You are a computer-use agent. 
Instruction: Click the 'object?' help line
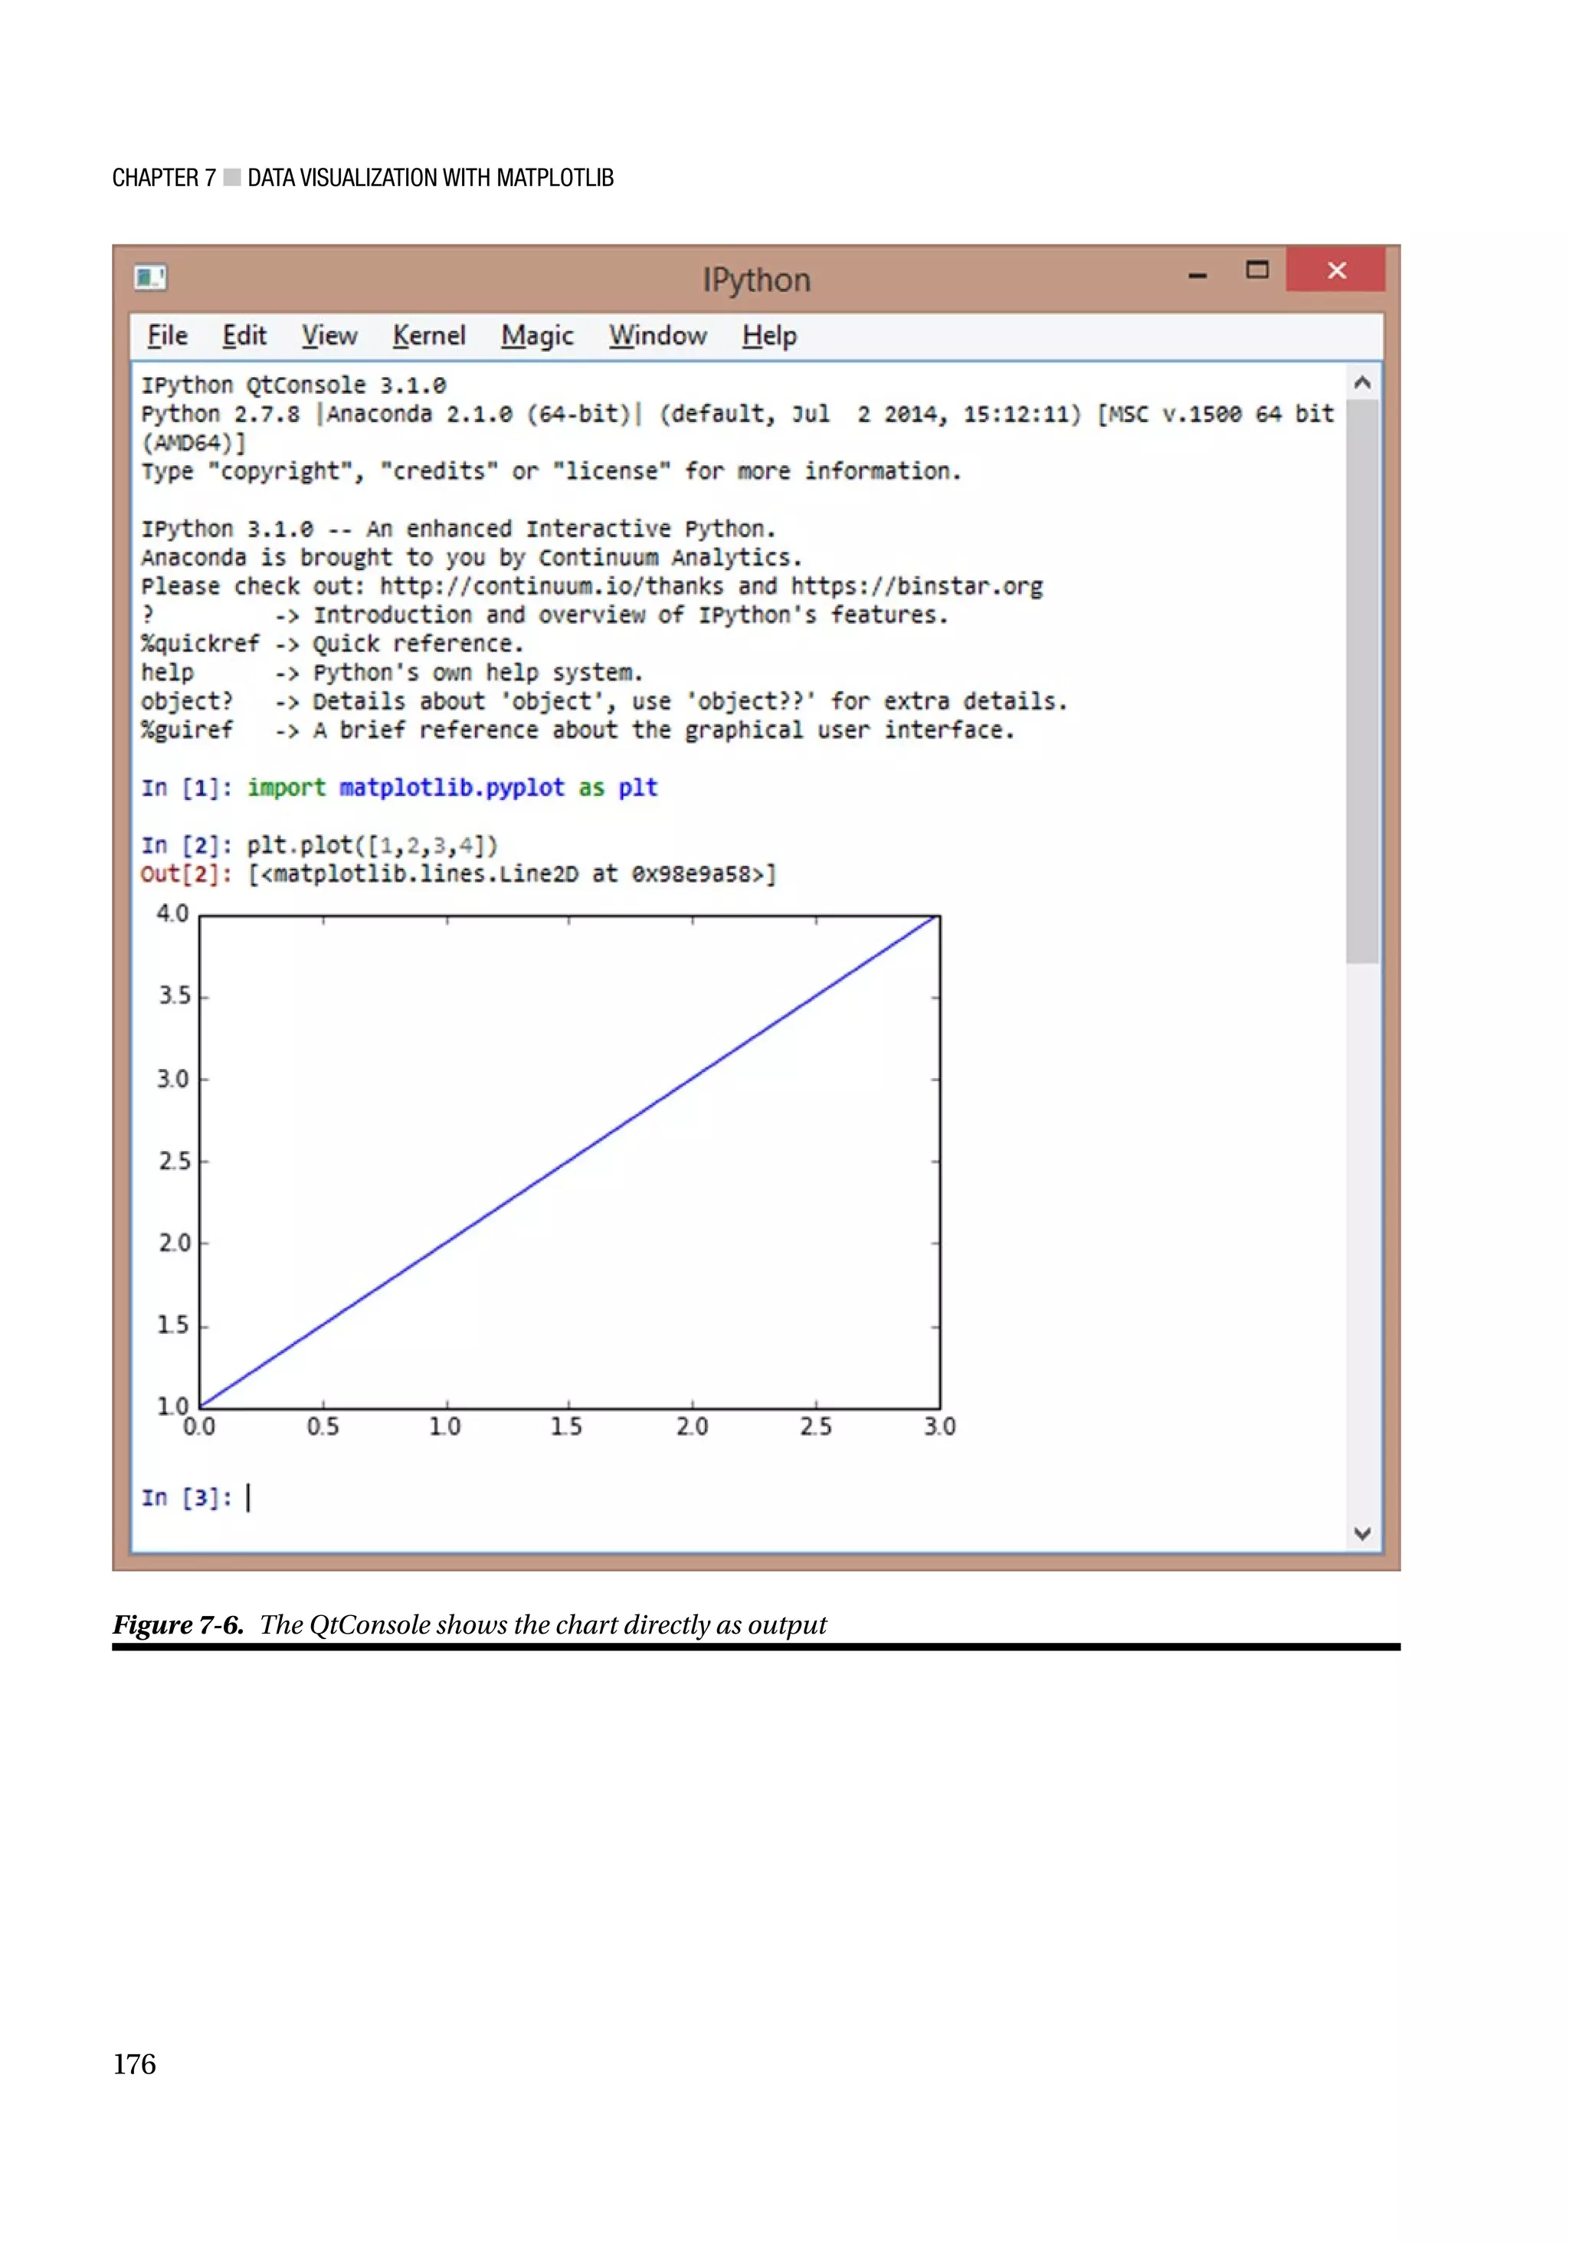point(604,701)
